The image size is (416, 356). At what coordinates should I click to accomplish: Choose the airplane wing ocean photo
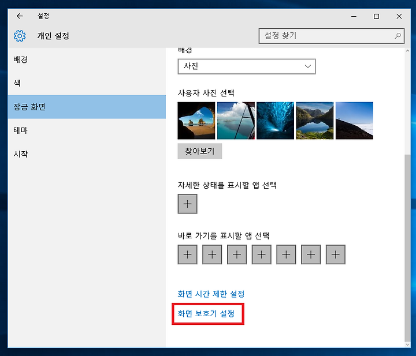[236, 121]
